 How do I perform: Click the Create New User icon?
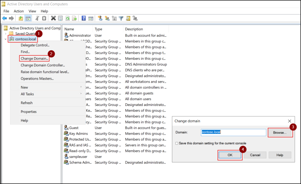point(100,18)
